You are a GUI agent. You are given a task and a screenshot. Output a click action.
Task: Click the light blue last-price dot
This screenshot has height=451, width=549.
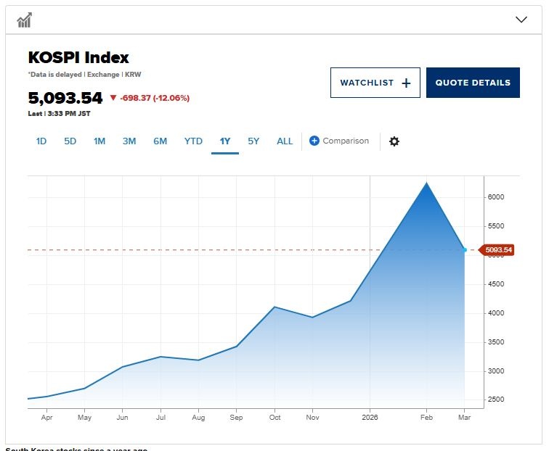[x=465, y=249]
